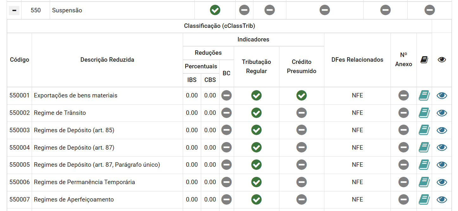View details via eye icon for 550001
The image size is (458, 211).
tap(442, 96)
